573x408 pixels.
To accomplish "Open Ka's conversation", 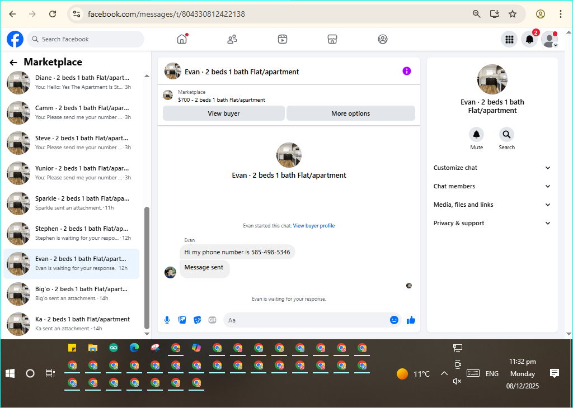I will coord(72,324).
